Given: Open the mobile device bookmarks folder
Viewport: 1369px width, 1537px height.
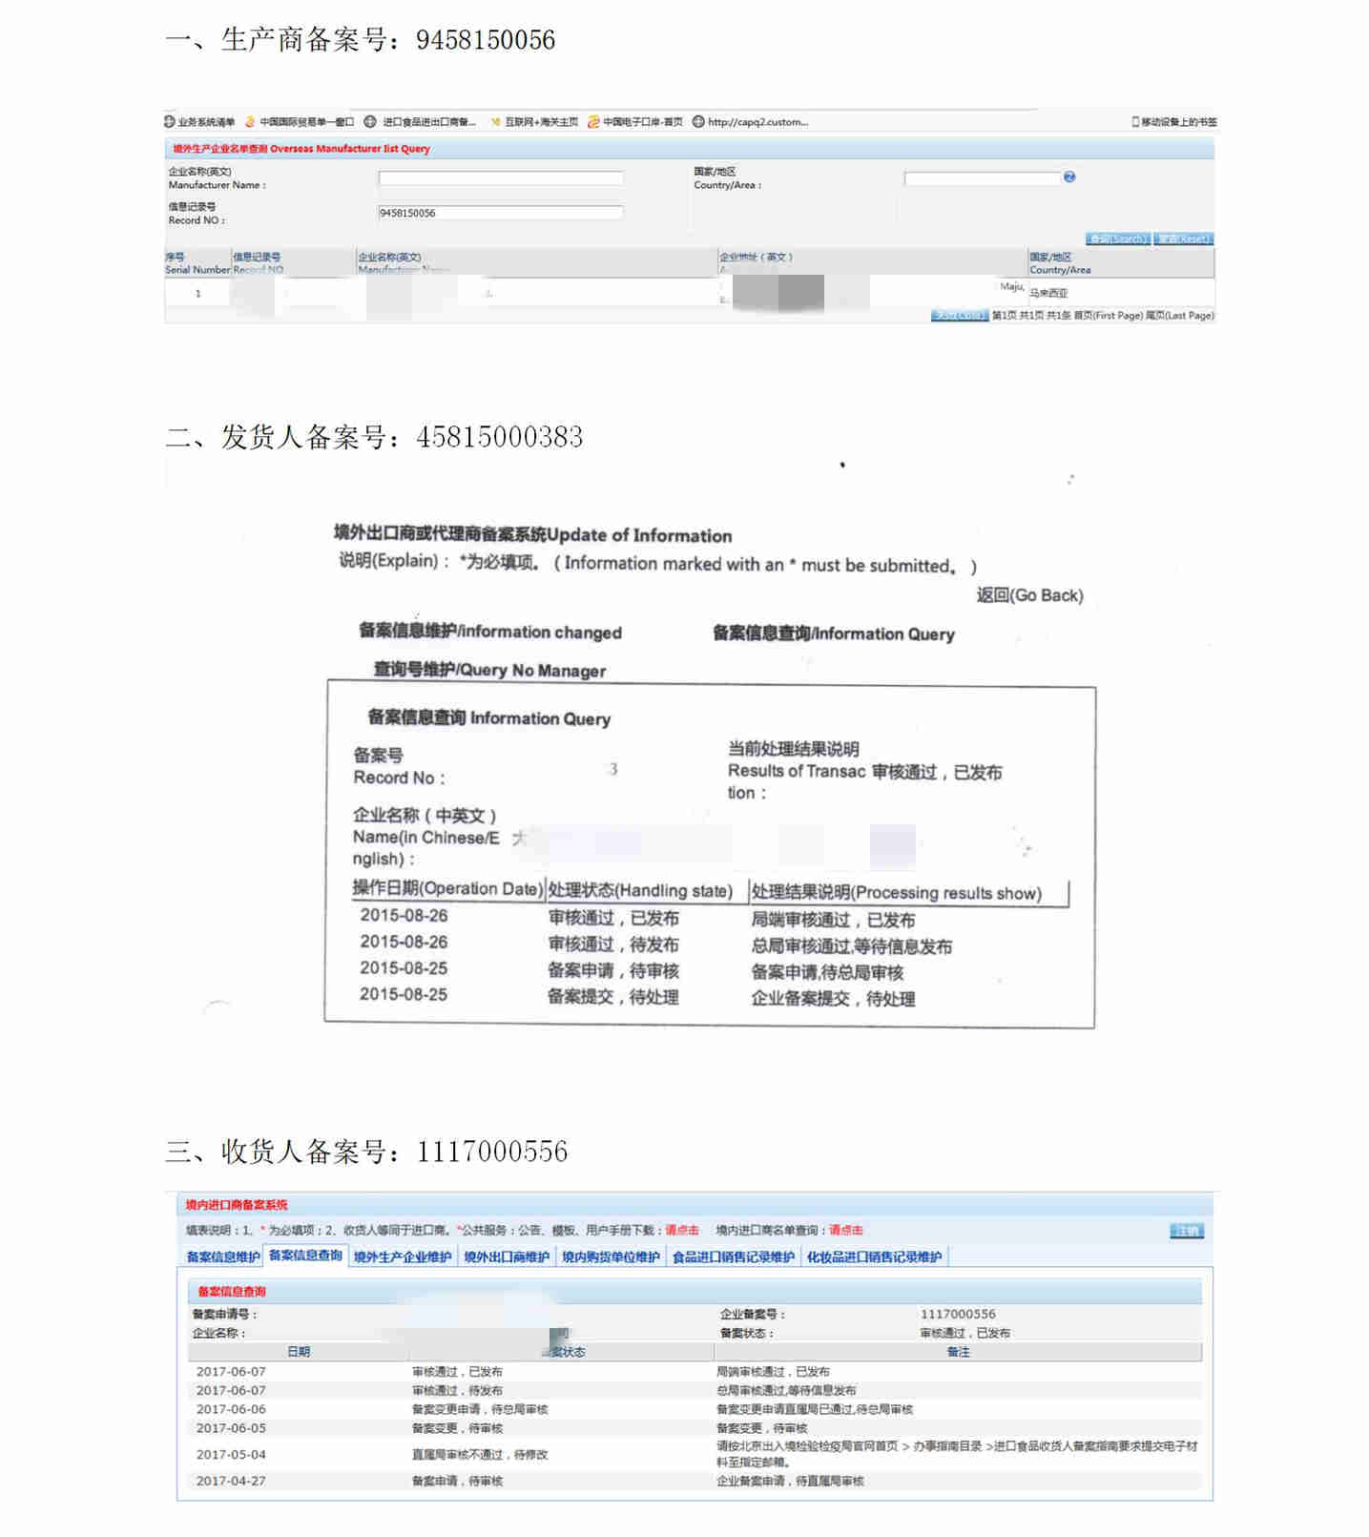Looking at the screenshot, I should pyautogui.click(x=1173, y=122).
